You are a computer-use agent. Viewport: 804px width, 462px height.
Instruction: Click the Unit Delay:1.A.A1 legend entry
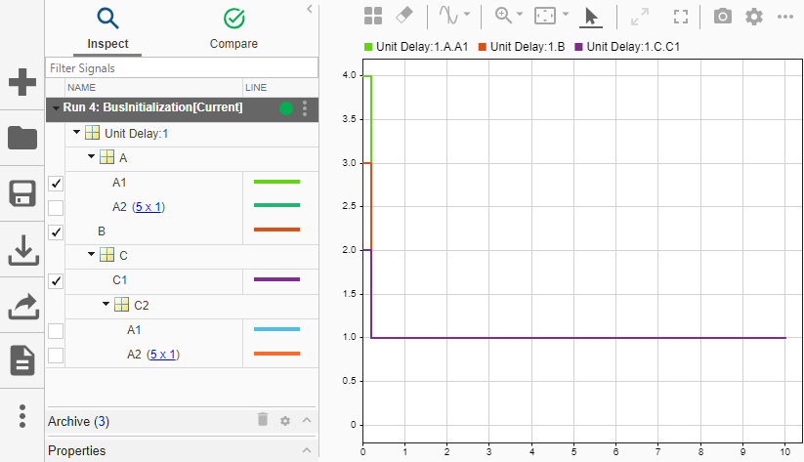coord(416,47)
